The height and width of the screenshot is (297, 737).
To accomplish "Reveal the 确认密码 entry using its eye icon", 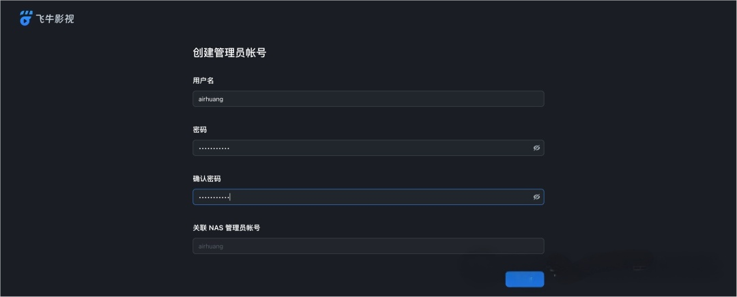I will (536, 197).
